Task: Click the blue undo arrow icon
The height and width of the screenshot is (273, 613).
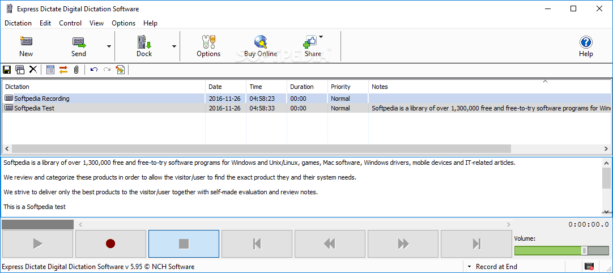Action: pyautogui.click(x=94, y=70)
